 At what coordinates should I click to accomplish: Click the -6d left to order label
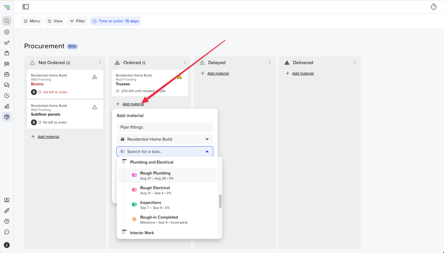(x=55, y=92)
